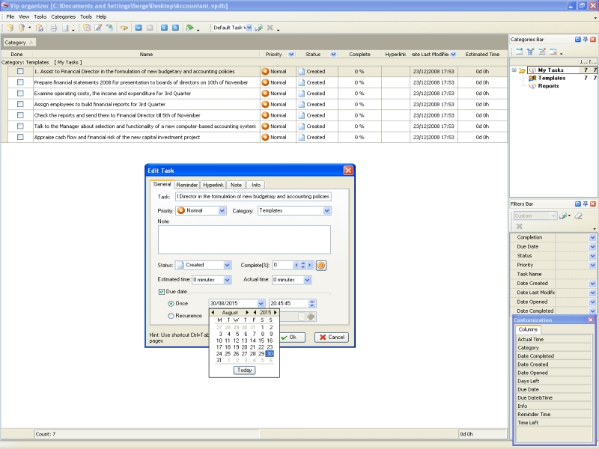Viewport: 599px width, 449px height.
Task: Switch to the Reminder tab
Action: tap(186, 184)
